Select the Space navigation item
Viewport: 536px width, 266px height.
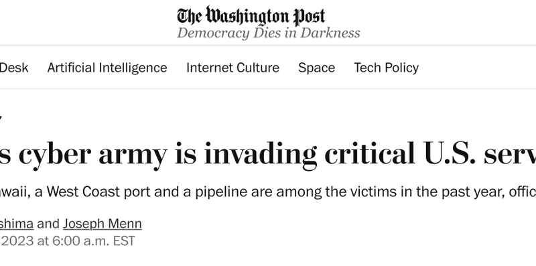click(316, 68)
